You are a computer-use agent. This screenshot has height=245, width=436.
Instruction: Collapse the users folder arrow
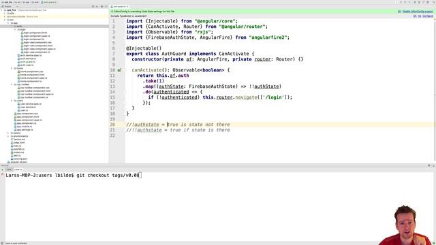coord(12,101)
